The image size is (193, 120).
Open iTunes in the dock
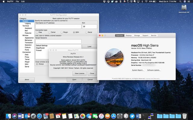pyautogui.click(x=101, y=116)
